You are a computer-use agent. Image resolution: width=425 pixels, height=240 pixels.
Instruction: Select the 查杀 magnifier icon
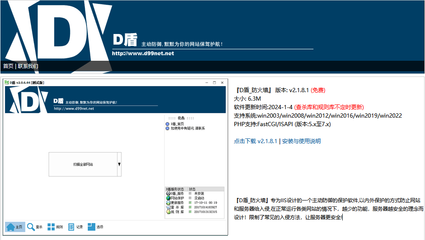click(31, 227)
